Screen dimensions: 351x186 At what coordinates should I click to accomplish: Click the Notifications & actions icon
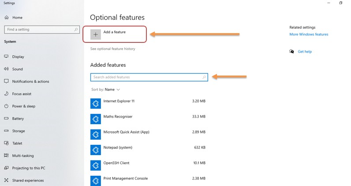(6, 81)
